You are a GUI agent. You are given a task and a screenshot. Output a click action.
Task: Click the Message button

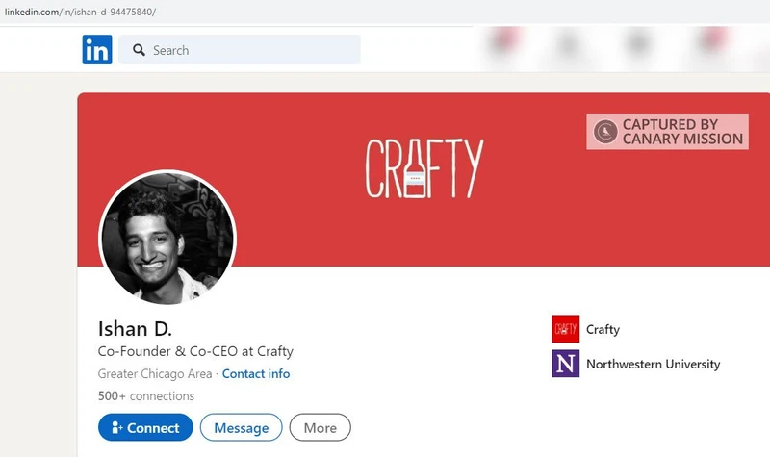coord(242,427)
